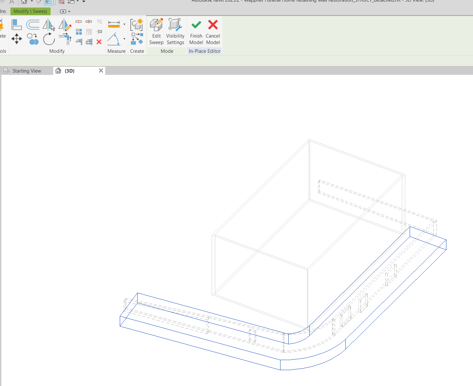Viewport: 473px width, 386px height.
Task: Select the Move tool
Action: (17, 39)
